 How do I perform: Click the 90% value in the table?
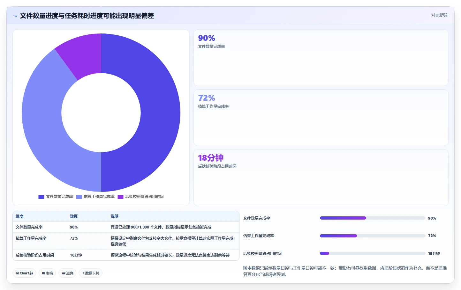pos(74,227)
